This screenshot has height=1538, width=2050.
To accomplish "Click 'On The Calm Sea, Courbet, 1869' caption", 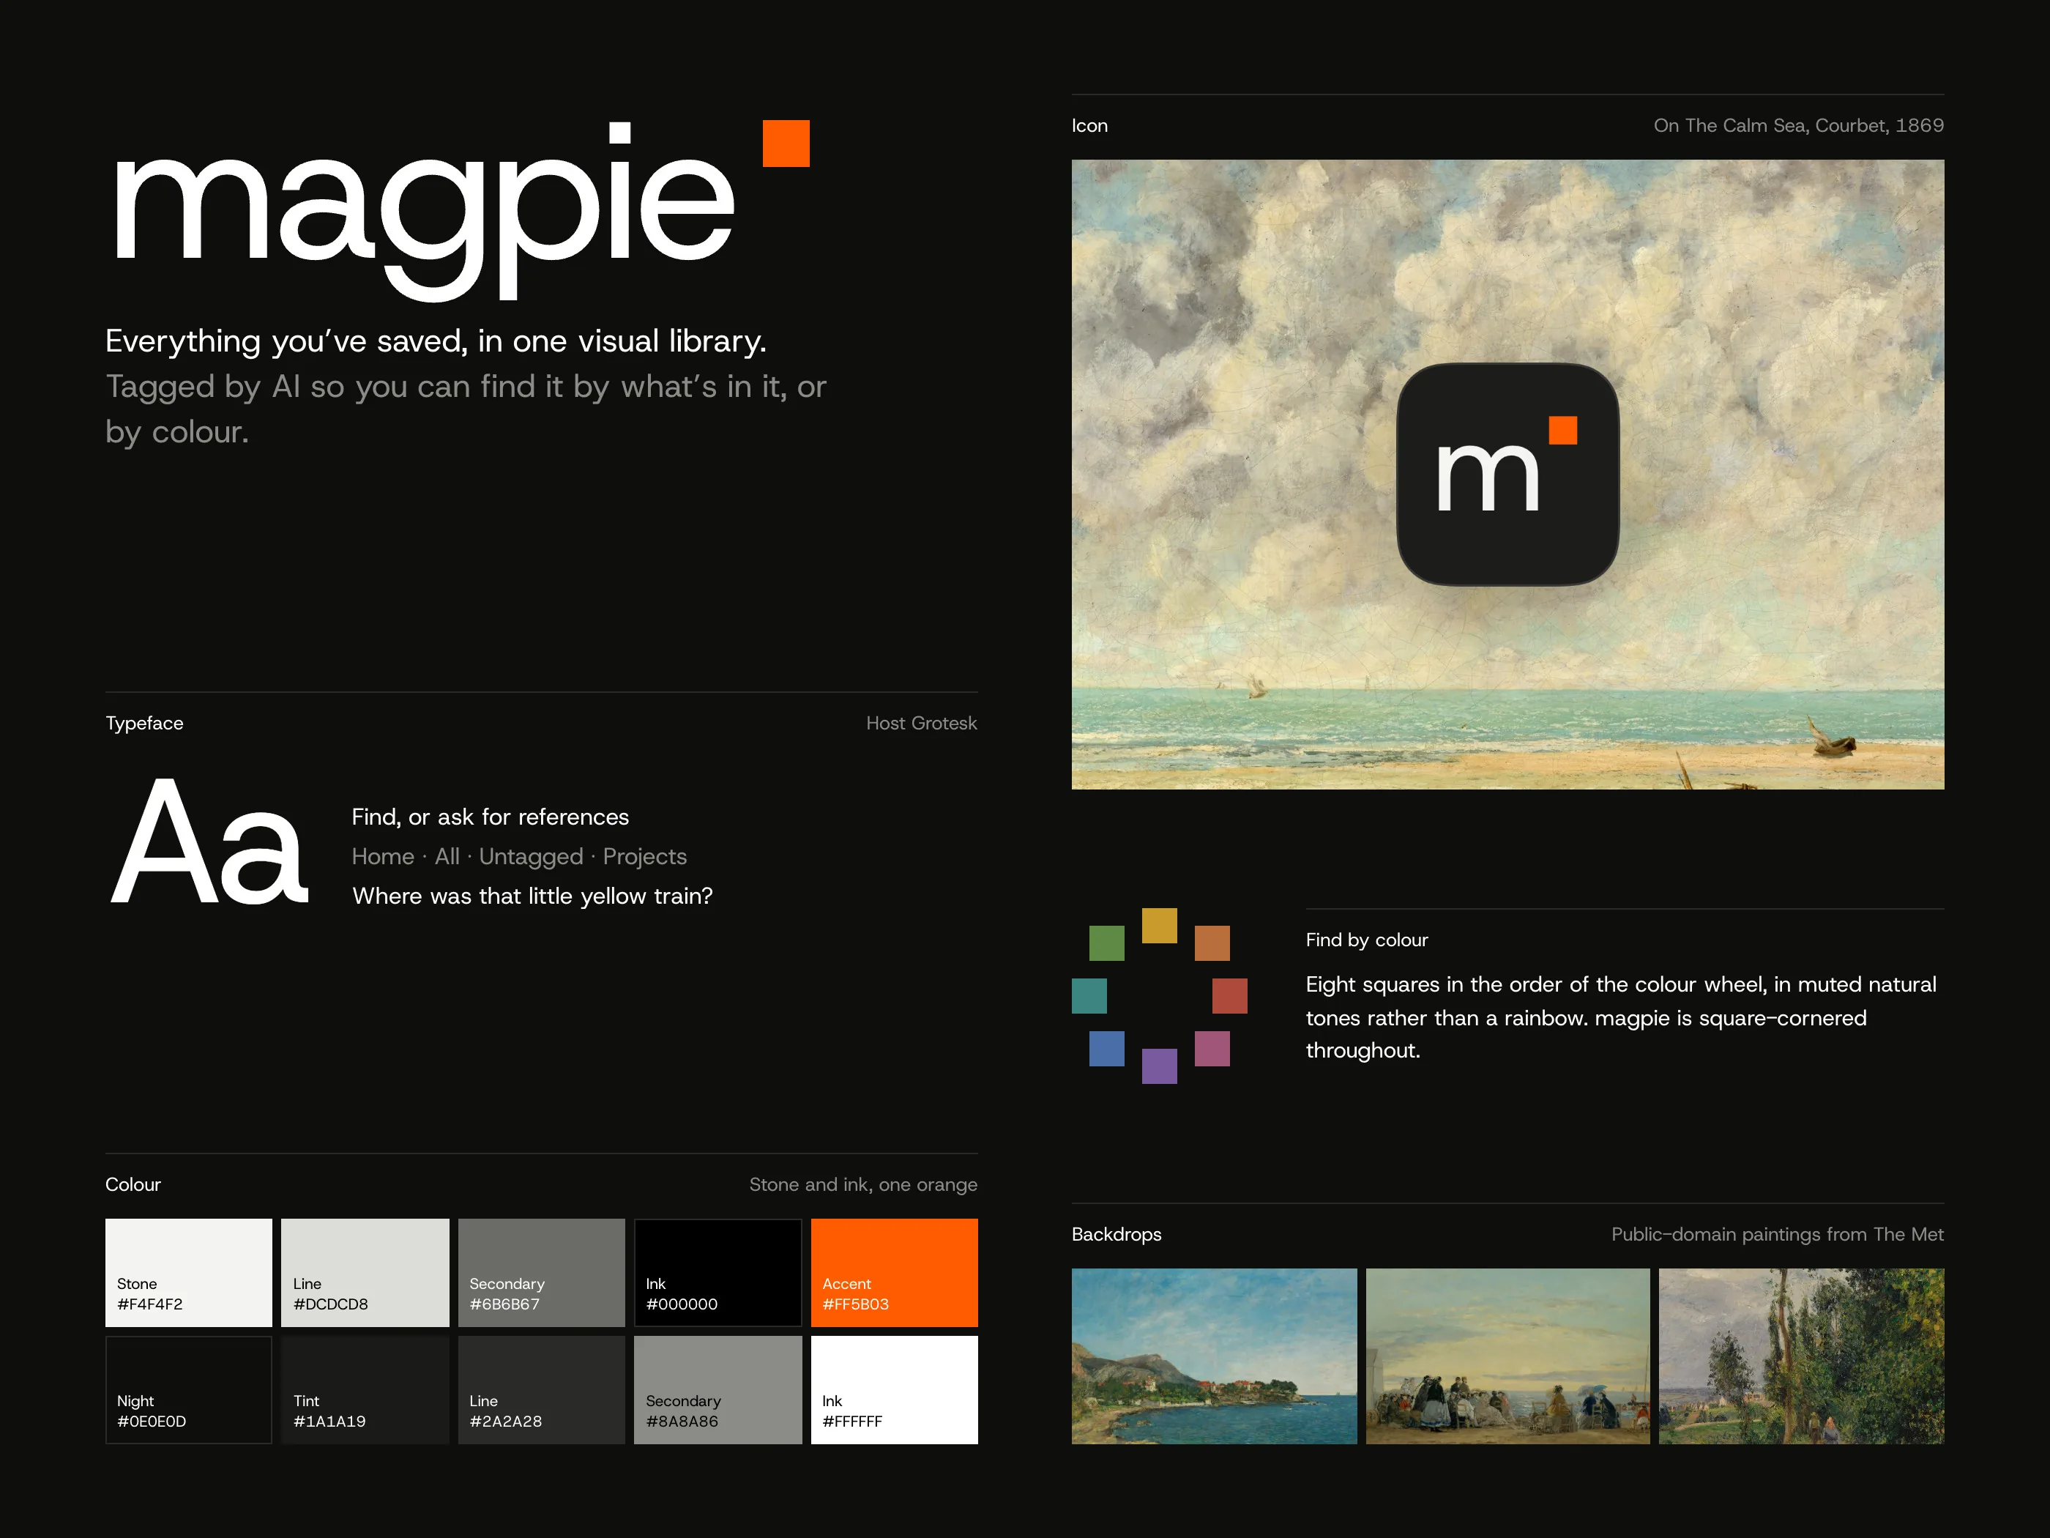I will point(1799,125).
